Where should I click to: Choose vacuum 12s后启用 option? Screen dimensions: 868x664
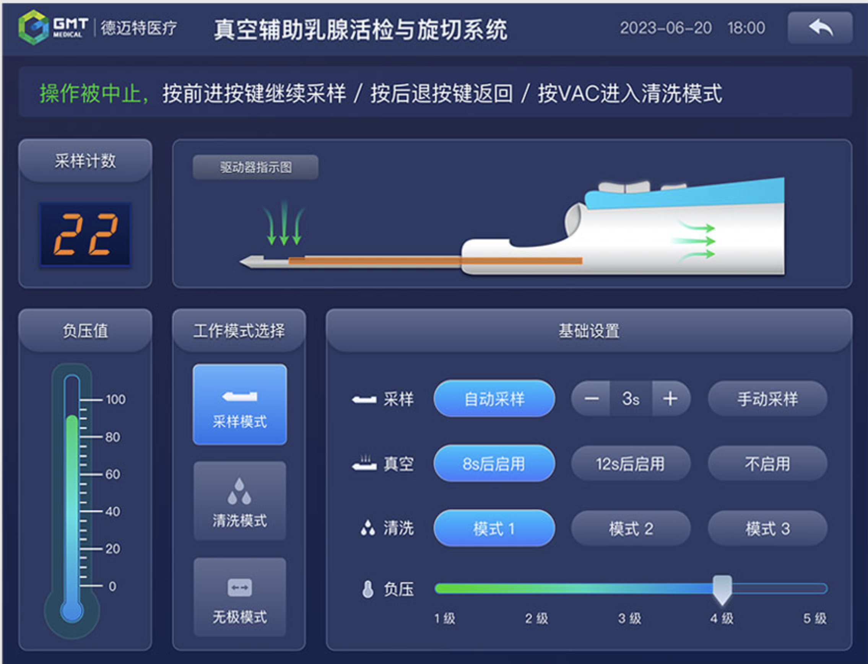pyautogui.click(x=631, y=464)
